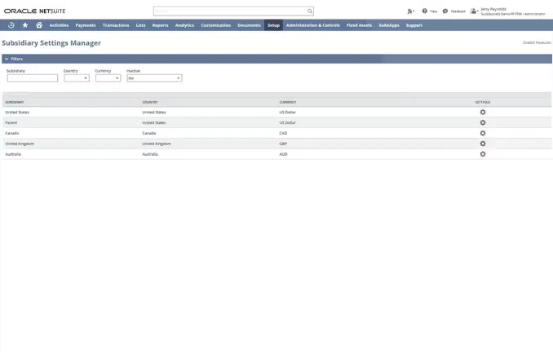
Task: Open settings gear for Australia subsidiary
Action: [x=483, y=154]
